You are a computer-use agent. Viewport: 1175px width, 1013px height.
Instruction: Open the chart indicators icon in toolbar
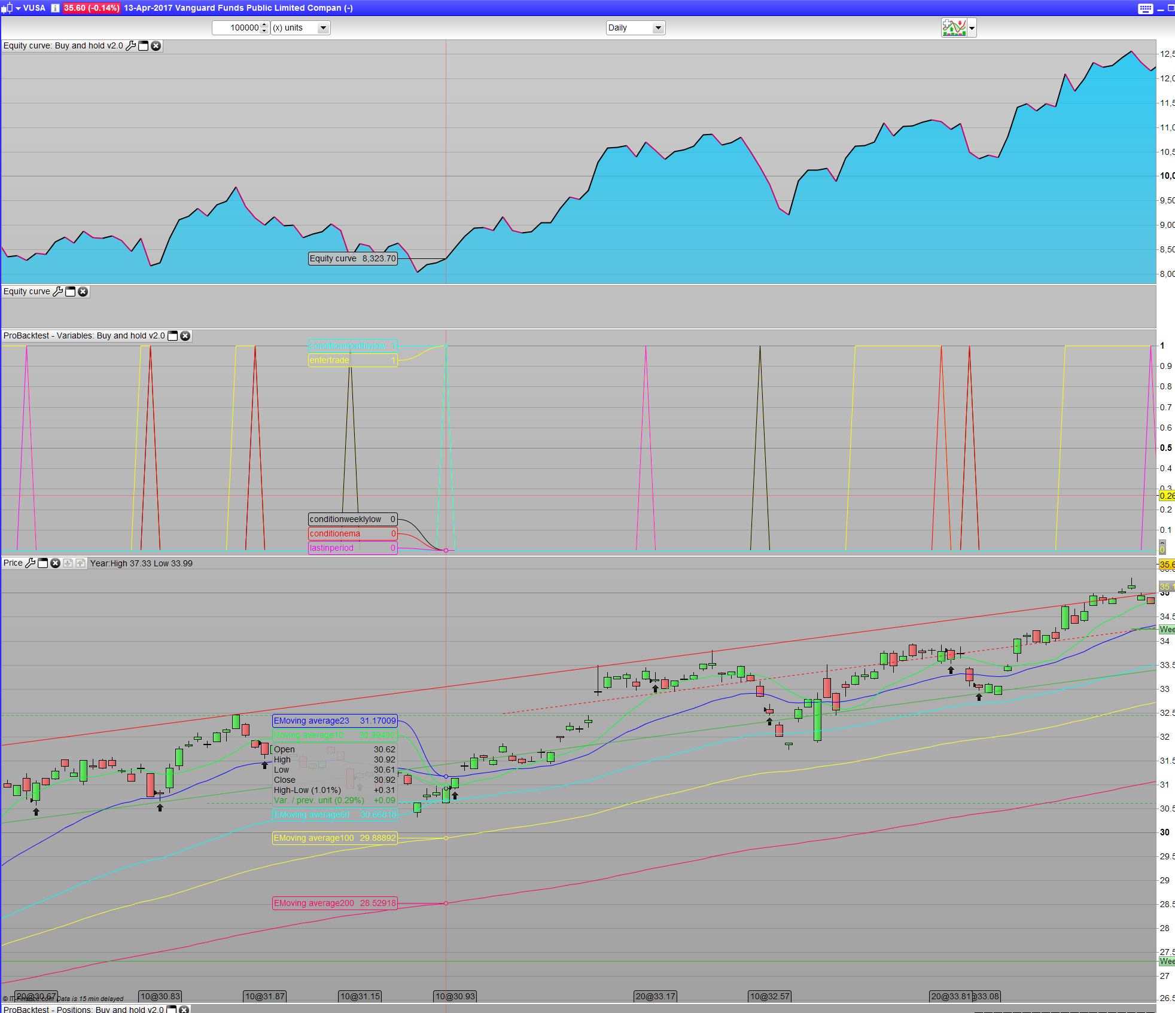coord(954,28)
